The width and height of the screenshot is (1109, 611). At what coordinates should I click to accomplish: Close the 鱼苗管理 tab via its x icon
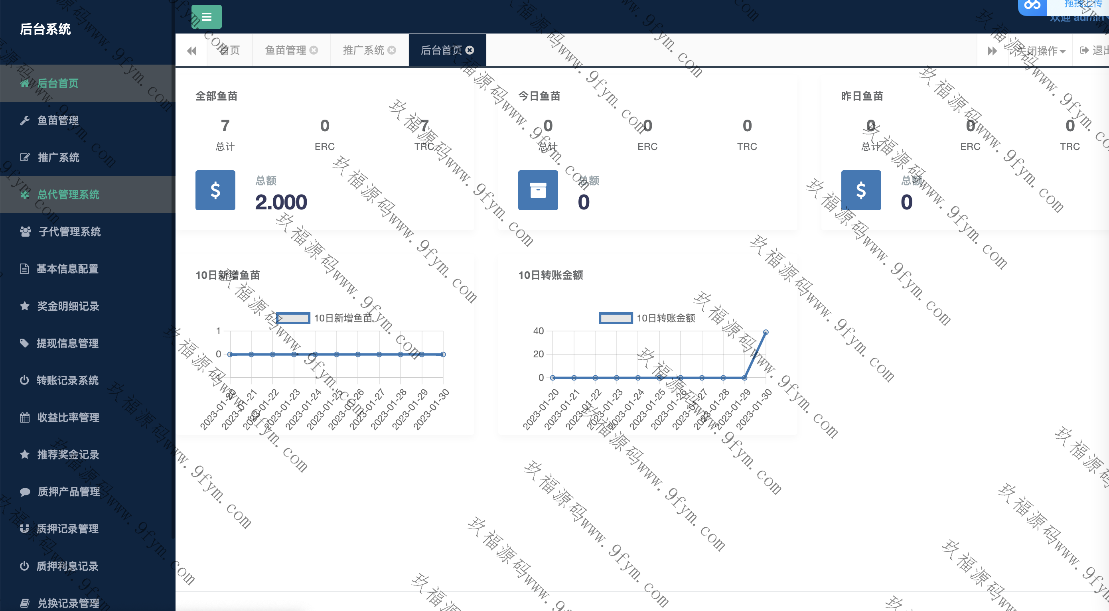tap(314, 50)
